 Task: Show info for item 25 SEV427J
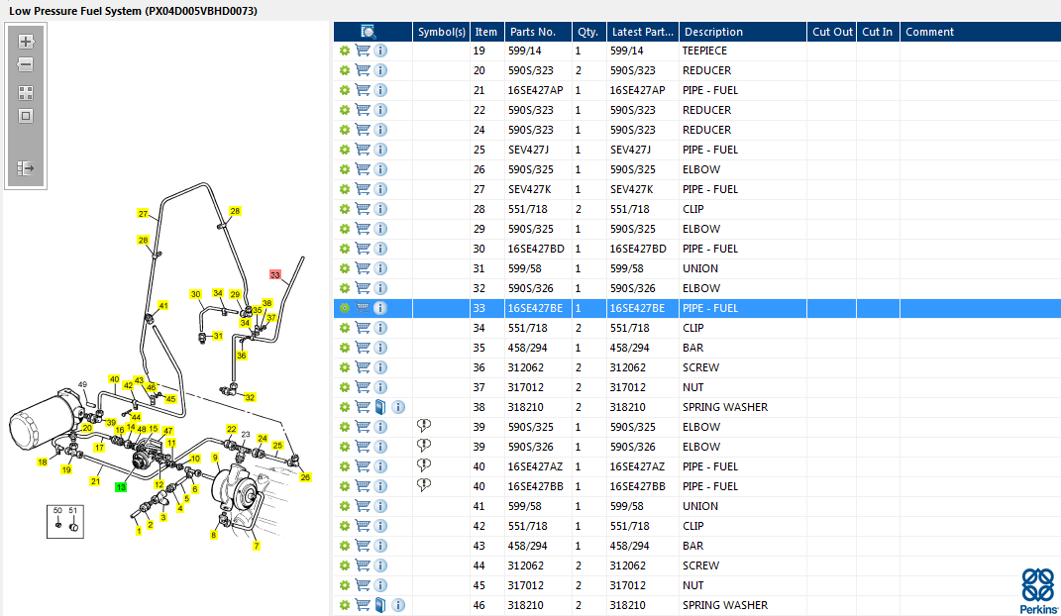(380, 150)
